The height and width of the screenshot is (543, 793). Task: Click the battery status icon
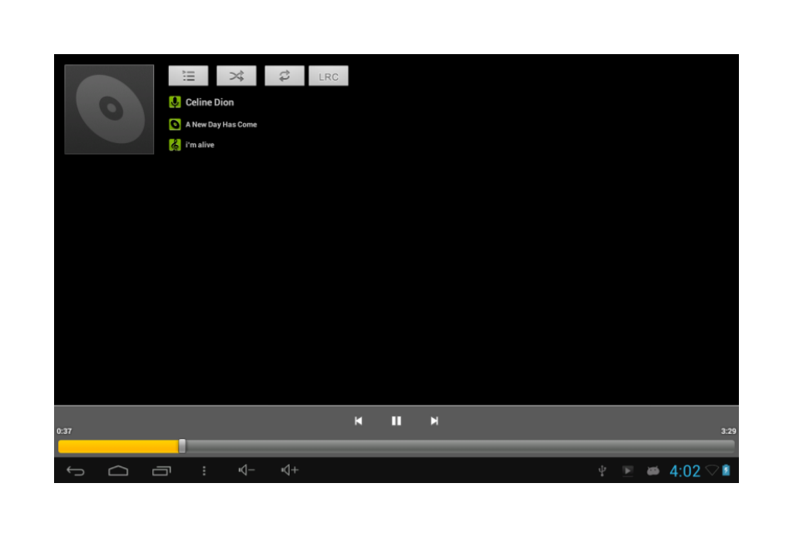(x=726, y=470)
